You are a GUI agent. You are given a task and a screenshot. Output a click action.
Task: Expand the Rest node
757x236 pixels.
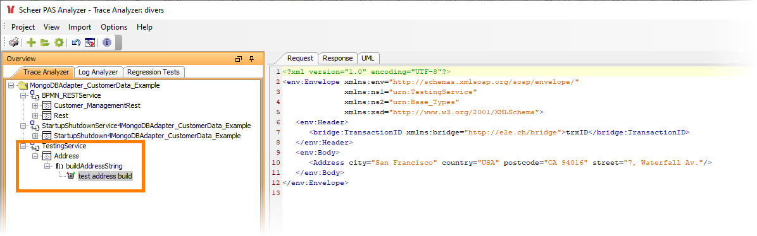click(35, 115)
